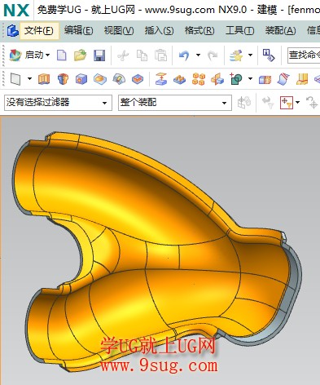
Task: Click the greyed cubes icon beside 整个装配
Action: click(244, 103)
